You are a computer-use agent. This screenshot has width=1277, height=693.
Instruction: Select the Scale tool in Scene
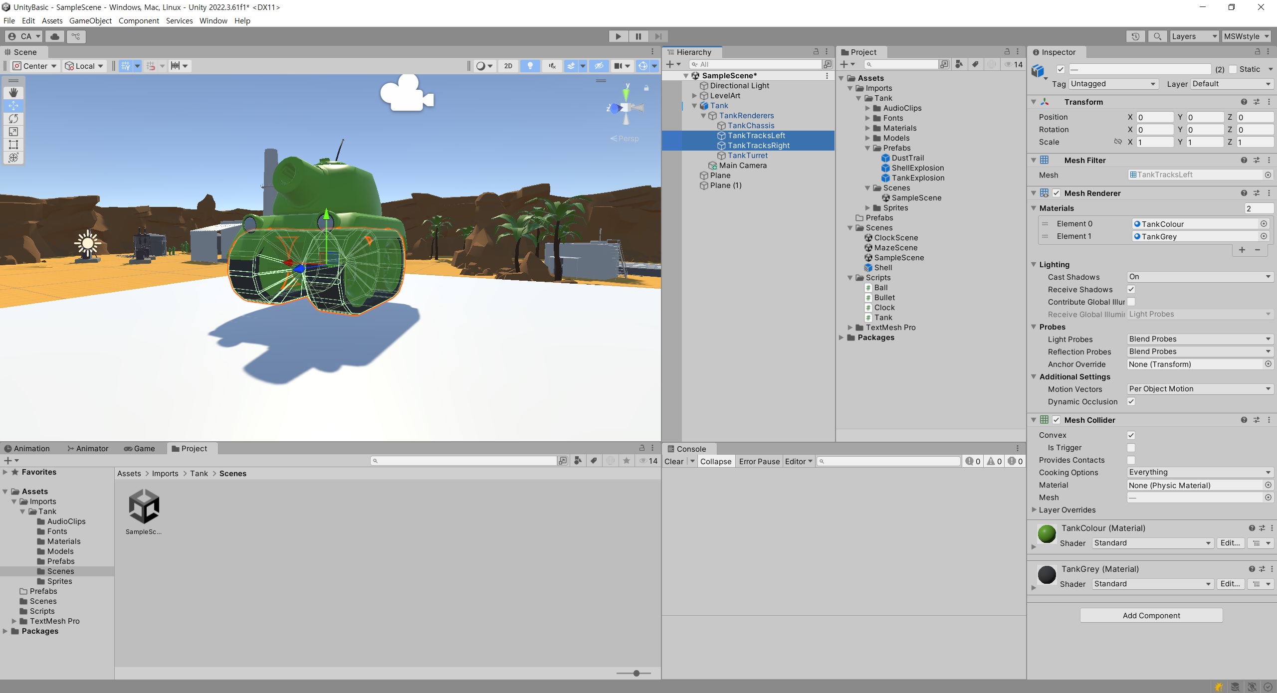13,132
